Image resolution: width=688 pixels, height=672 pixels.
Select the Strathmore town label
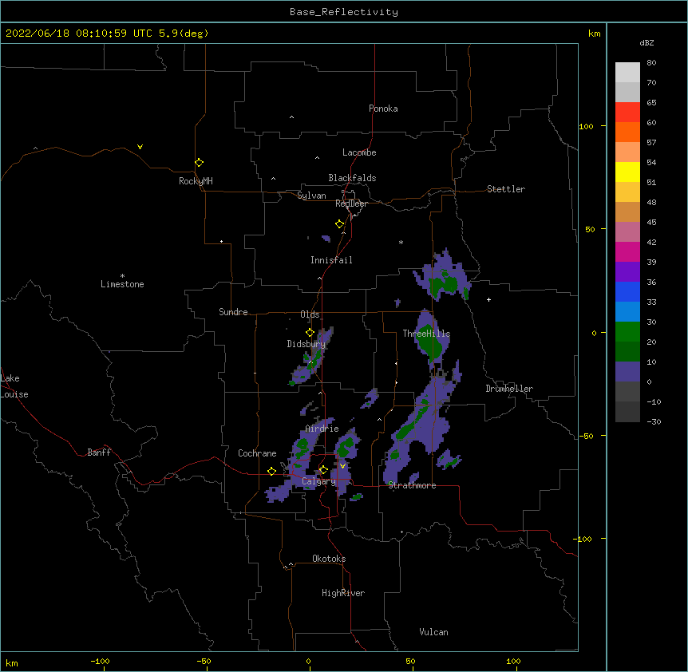click(x=412, y=485)
